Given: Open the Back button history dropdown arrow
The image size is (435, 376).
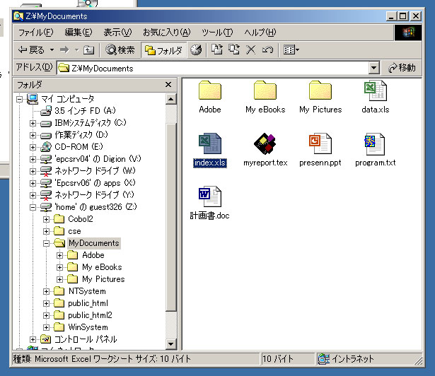Looking at the screenshot, I should (52, 50).
